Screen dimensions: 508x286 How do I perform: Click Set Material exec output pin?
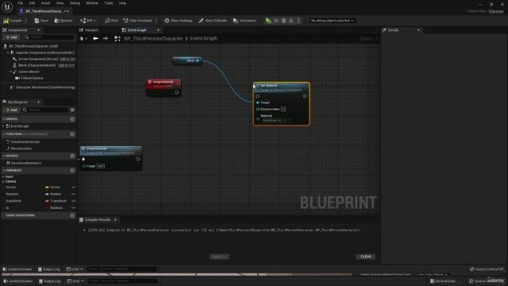pyautogui.click(x=305, y=96)
